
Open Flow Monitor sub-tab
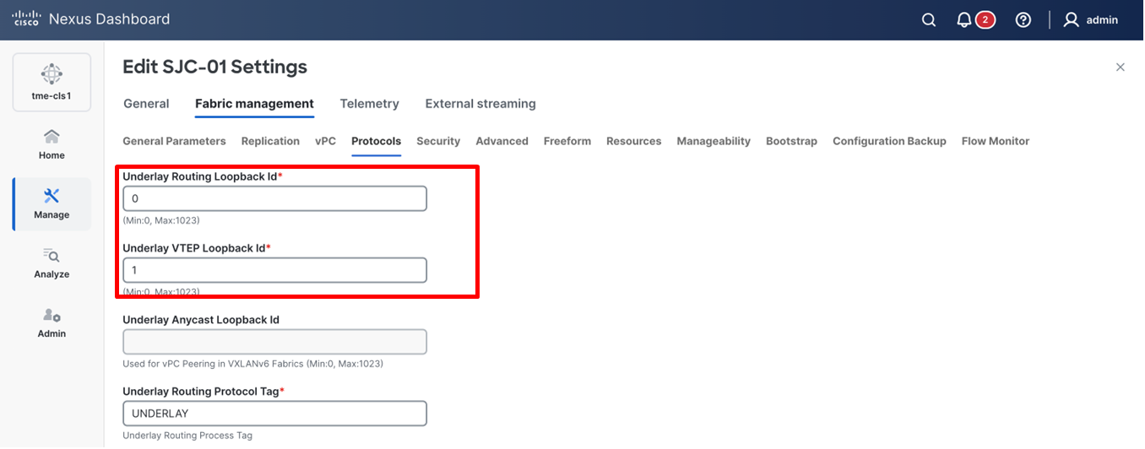(x=996, y=141)
